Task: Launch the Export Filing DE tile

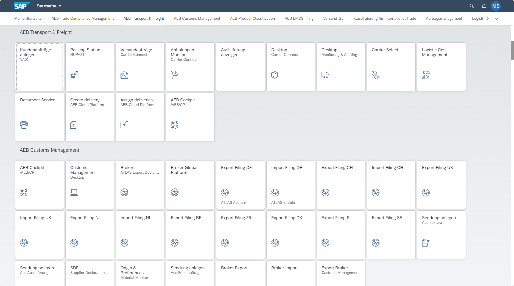Action: pos(240,184)
